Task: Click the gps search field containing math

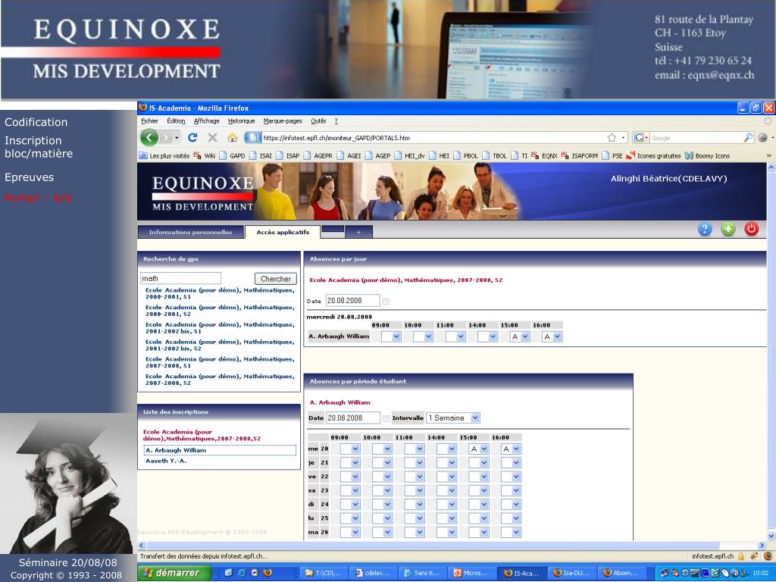Action: pos(180,279)
